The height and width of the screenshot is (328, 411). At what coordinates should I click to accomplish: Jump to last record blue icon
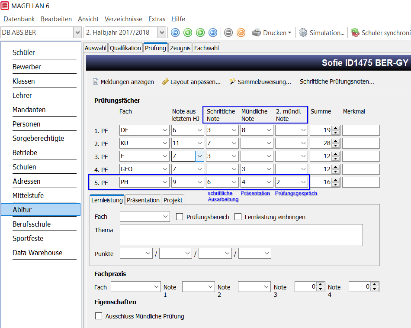click(213, 32)
